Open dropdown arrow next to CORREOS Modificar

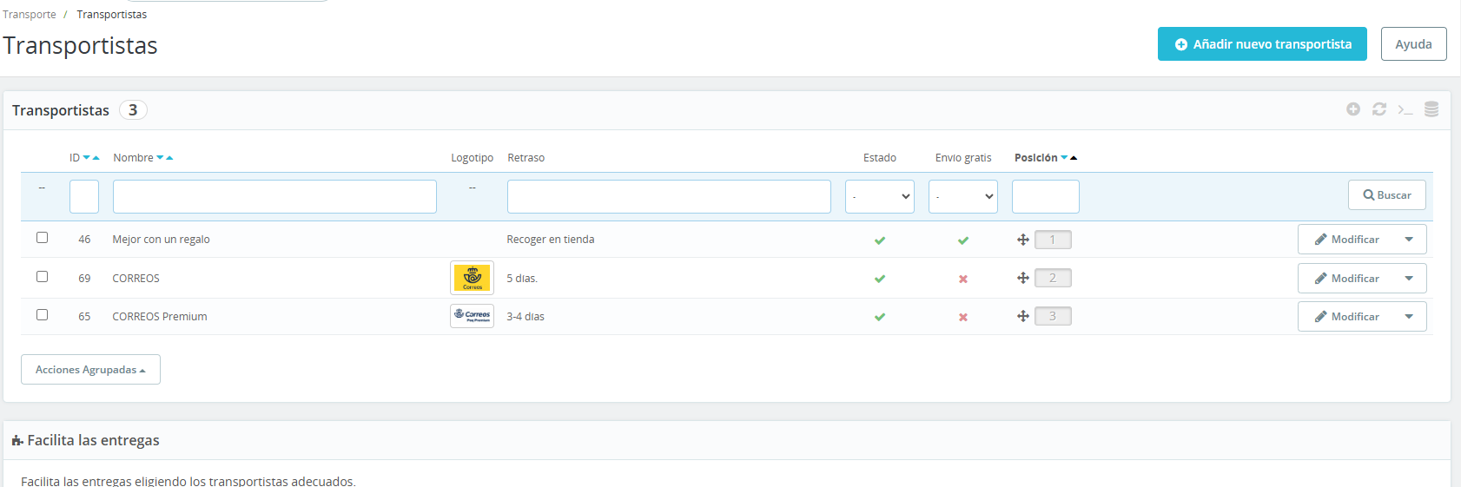click(x=1409, y=279)
